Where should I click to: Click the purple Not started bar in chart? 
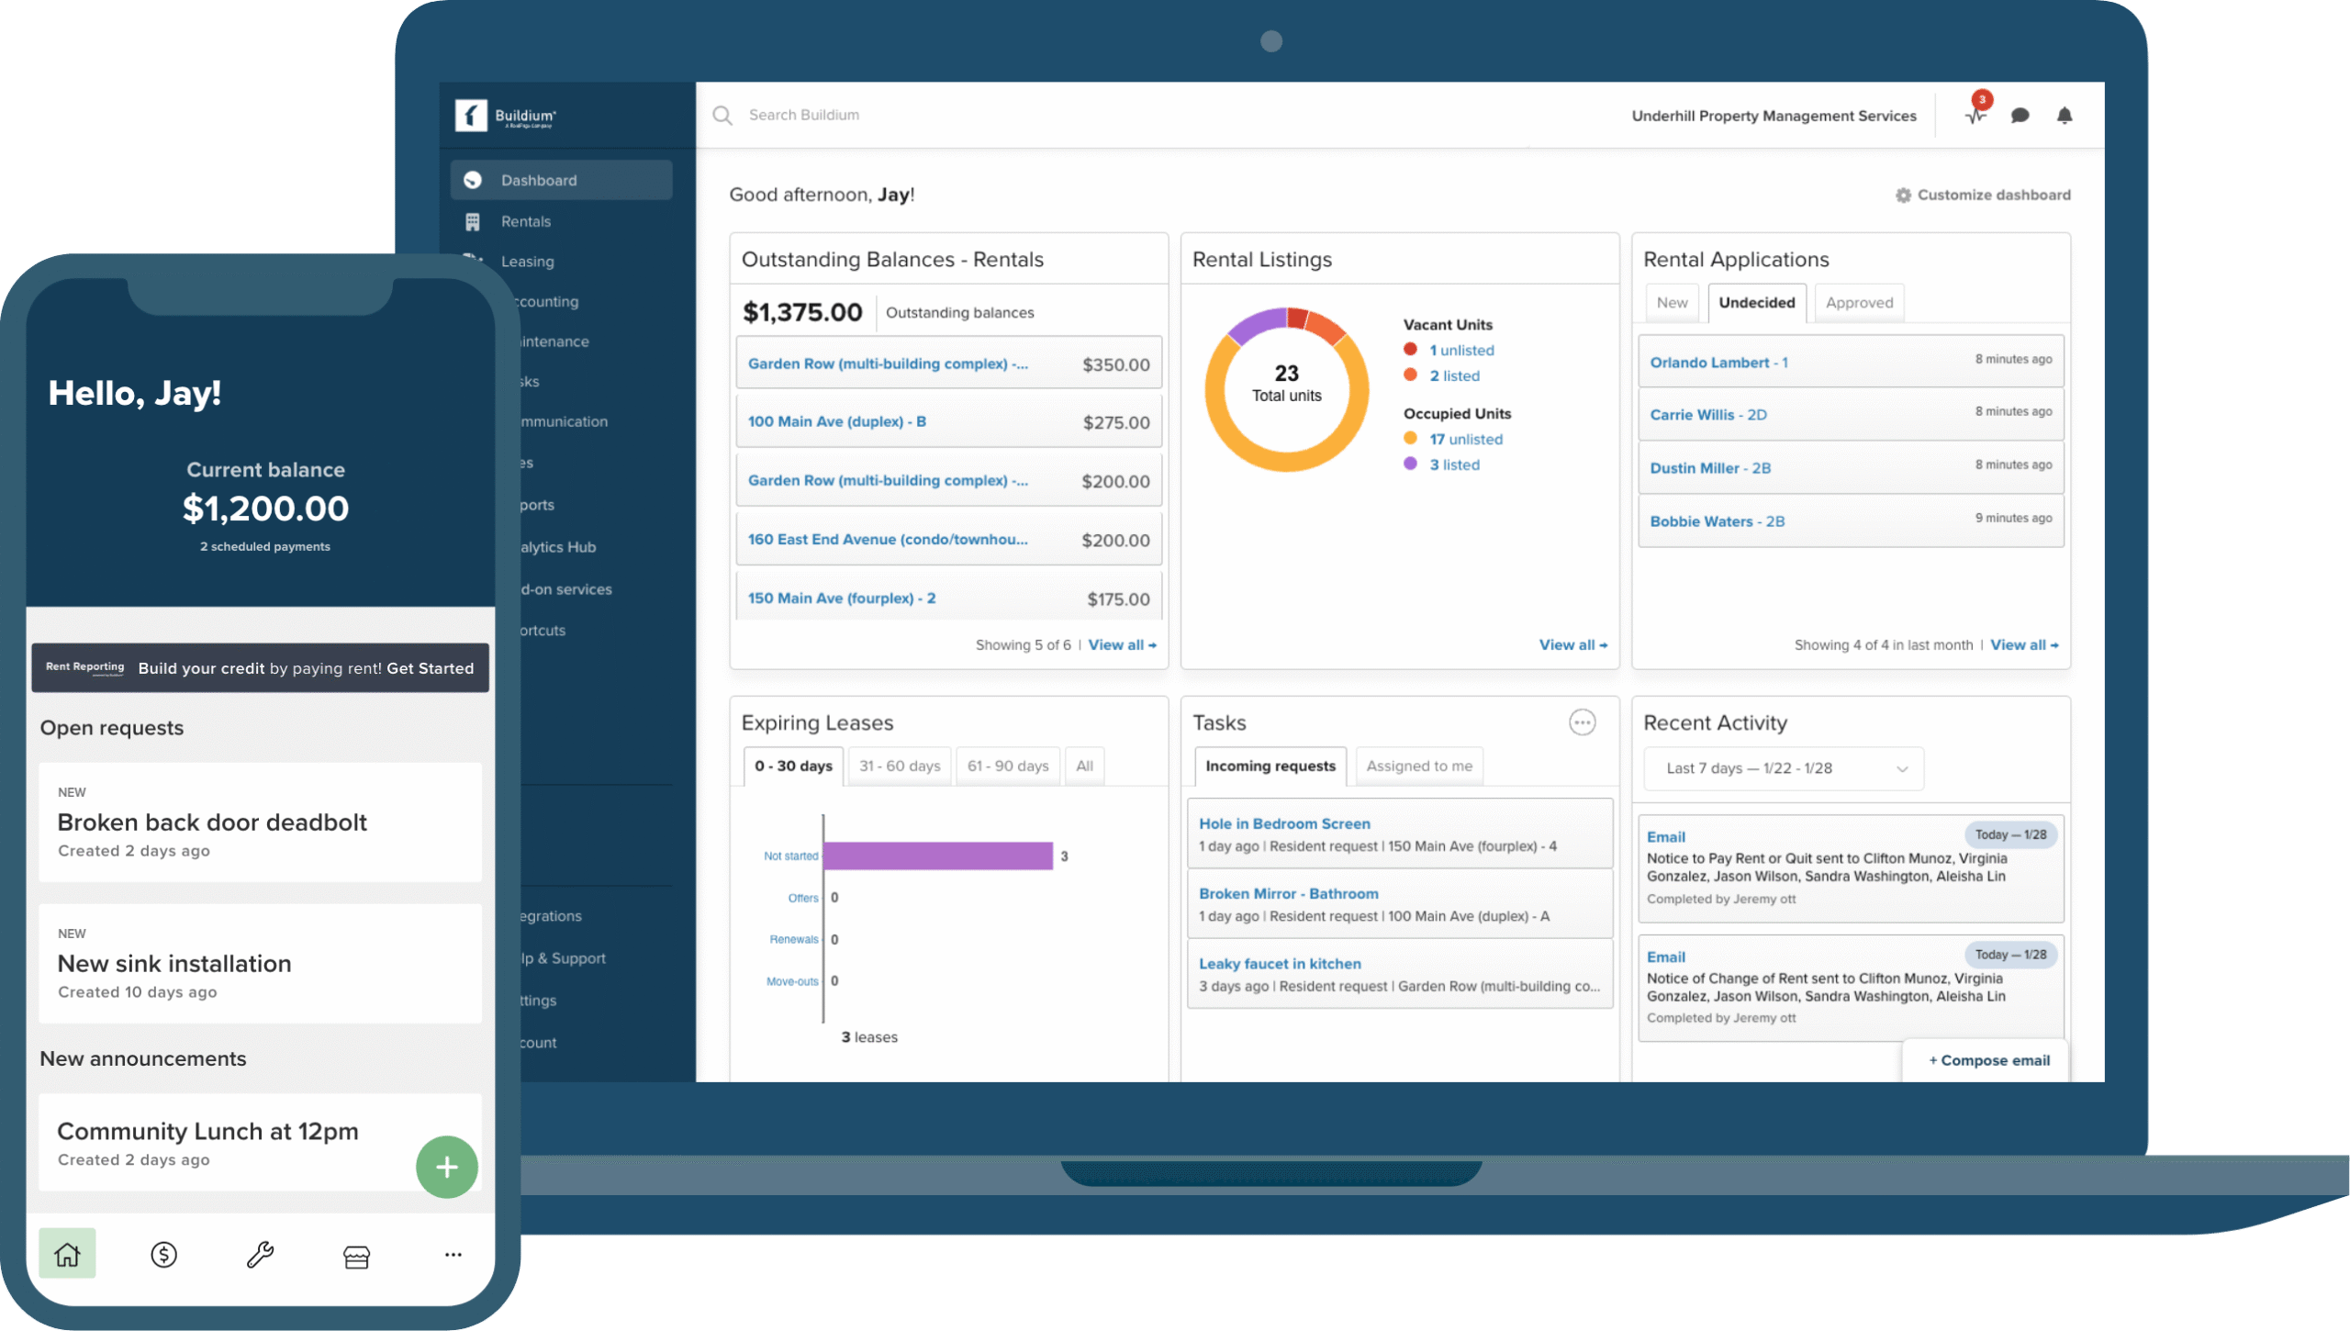coord(938,856)
